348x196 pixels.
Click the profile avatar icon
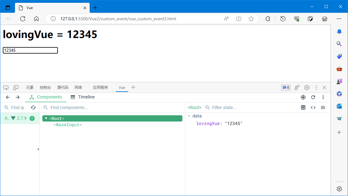pyautogui.click(x=324, y=19)
